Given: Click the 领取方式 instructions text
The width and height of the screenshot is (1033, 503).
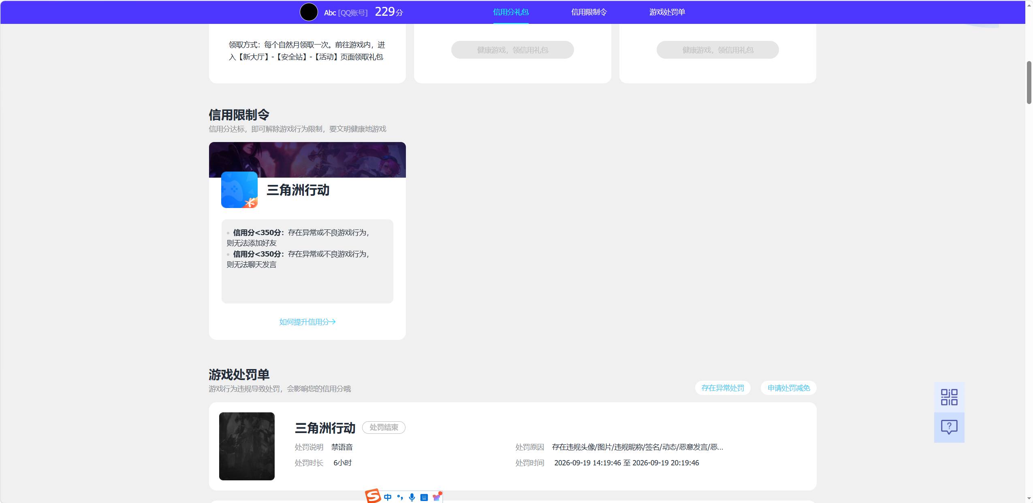Looking at the screenshot, I should (307, 51).
